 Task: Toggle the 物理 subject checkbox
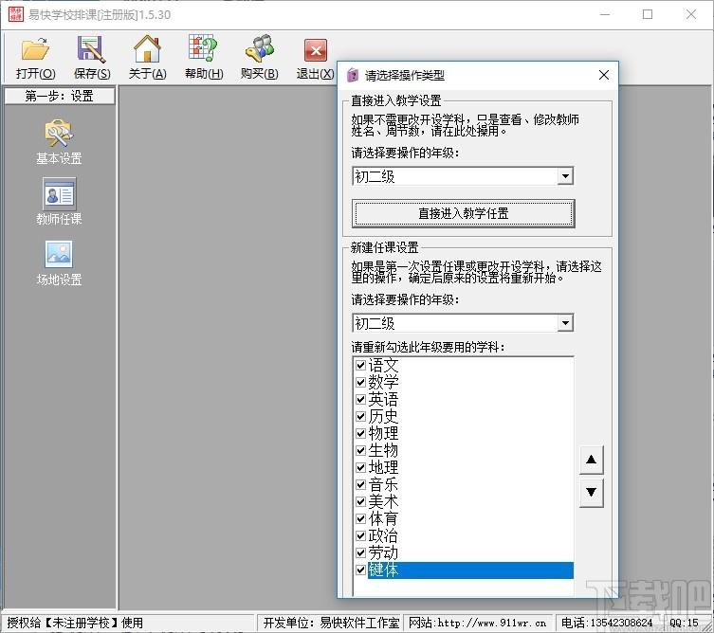pyautogui.click(x=360, y=433)
